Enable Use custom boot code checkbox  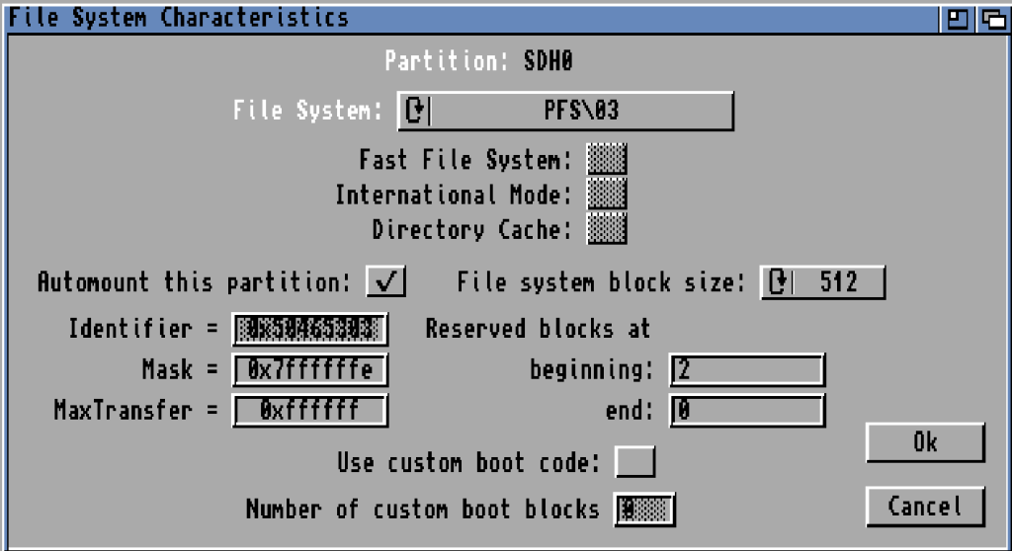tap(634, 461)
